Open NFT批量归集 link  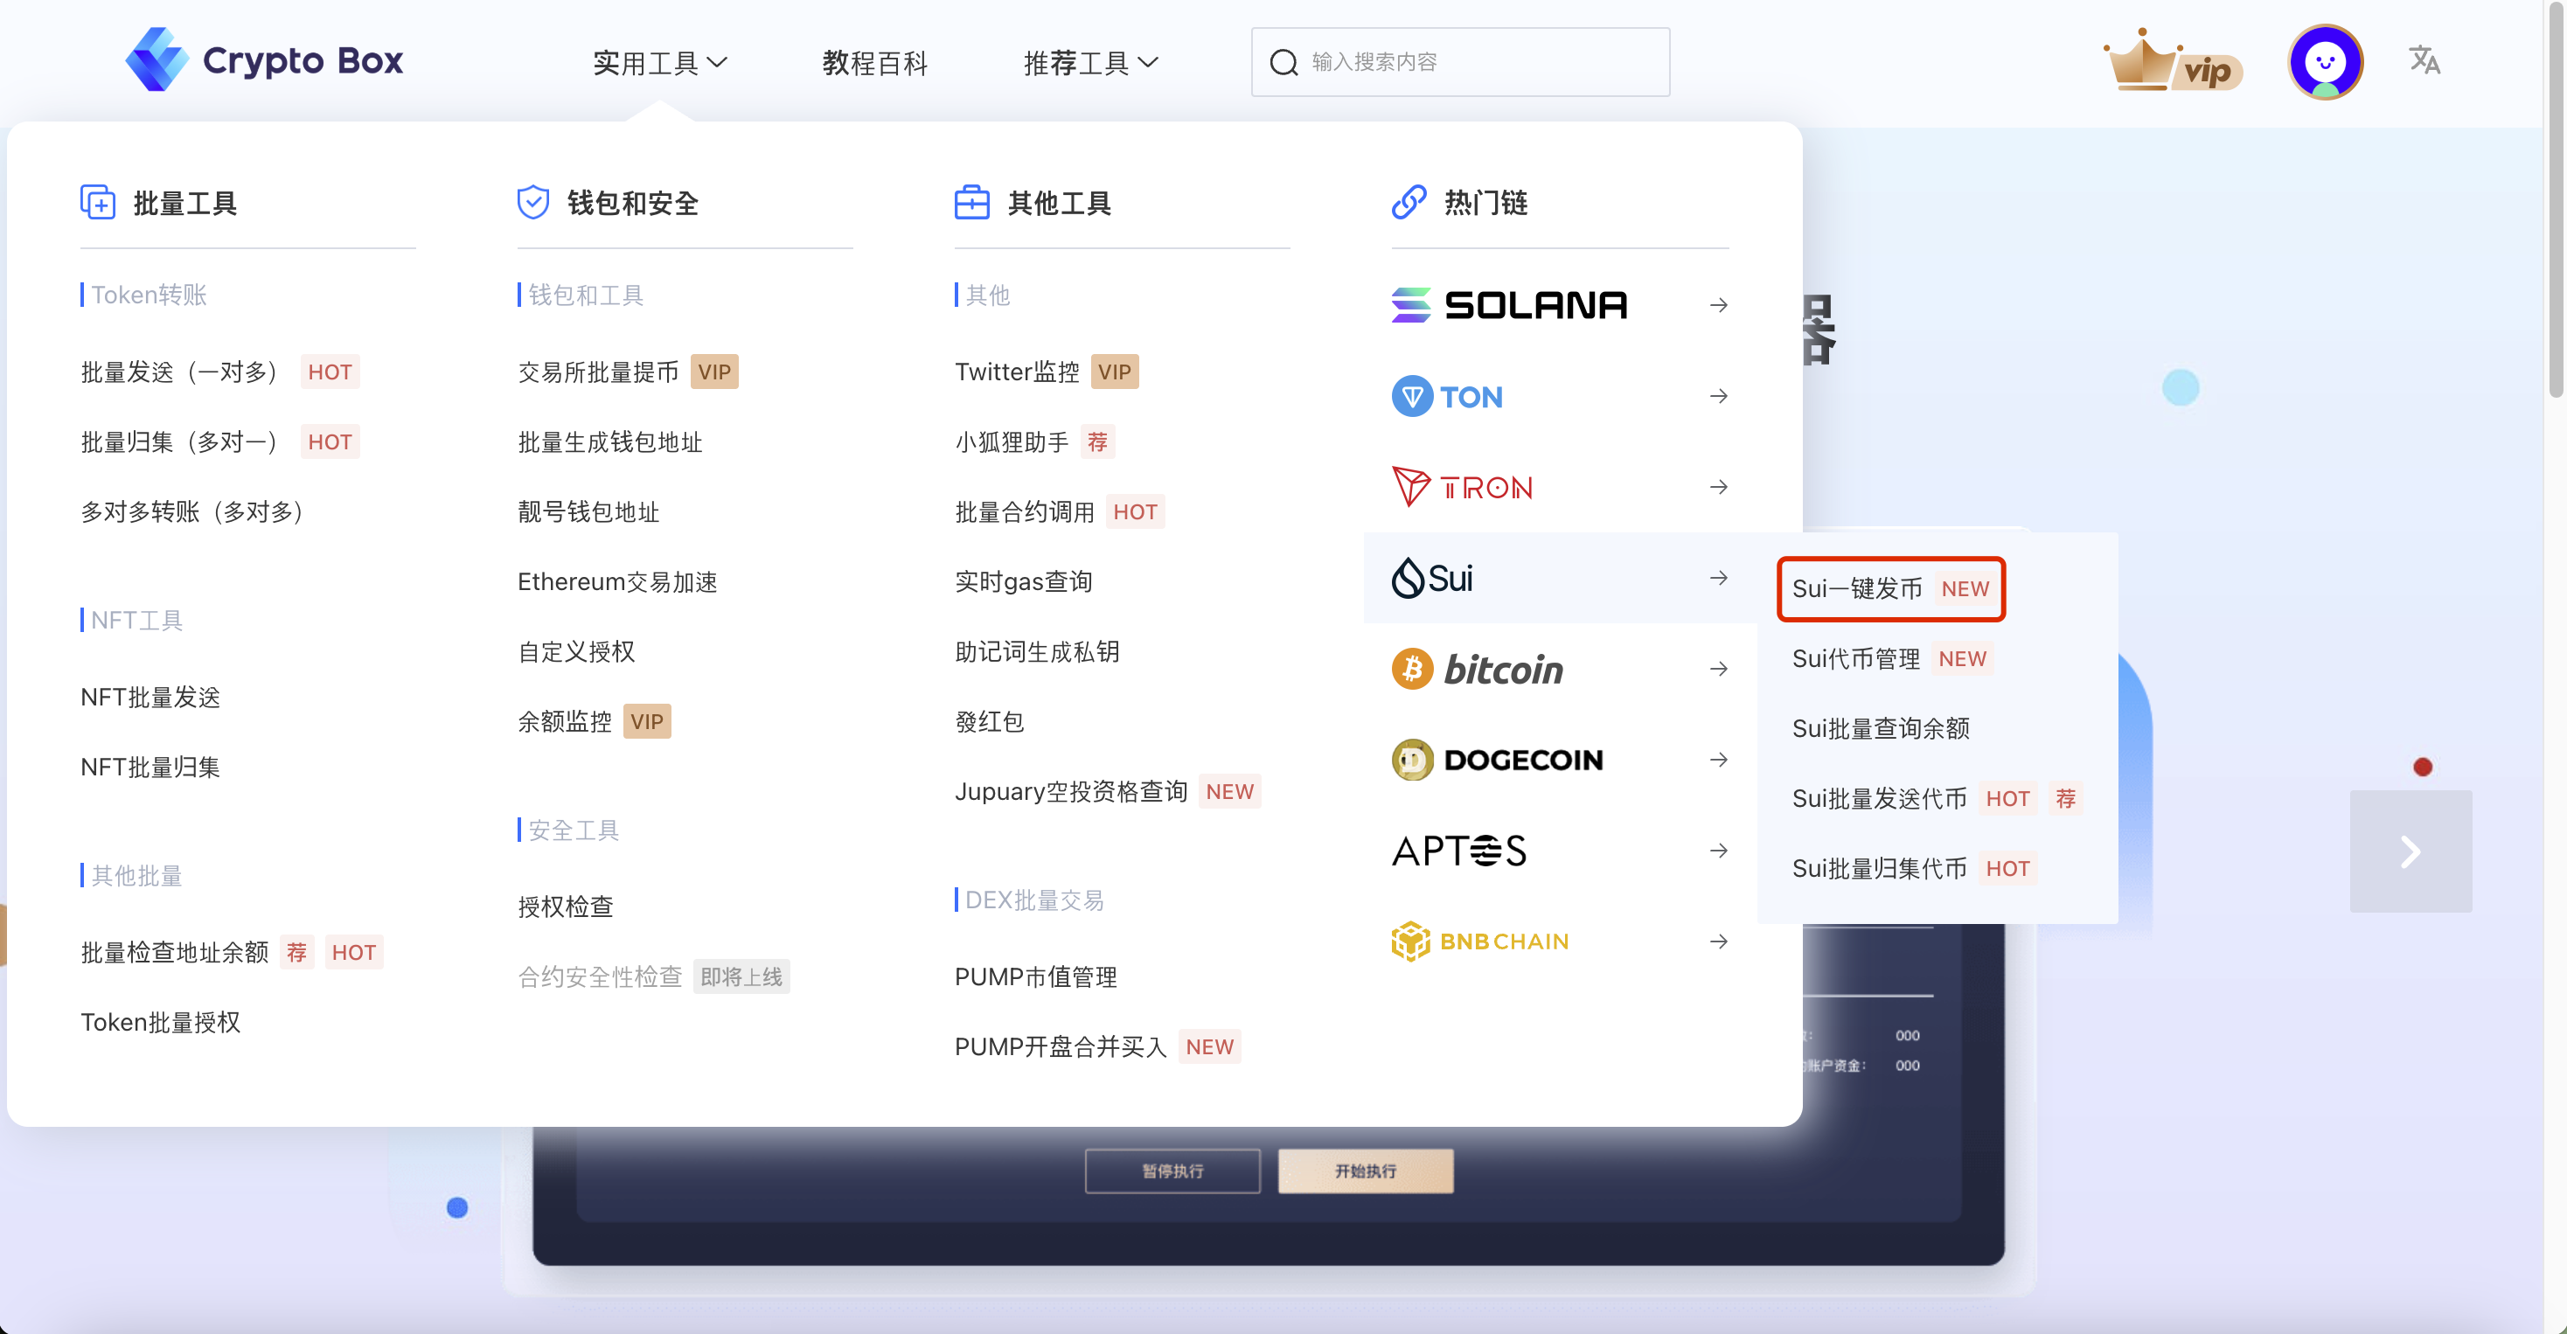pyautogui.click(x=150, y=768)
